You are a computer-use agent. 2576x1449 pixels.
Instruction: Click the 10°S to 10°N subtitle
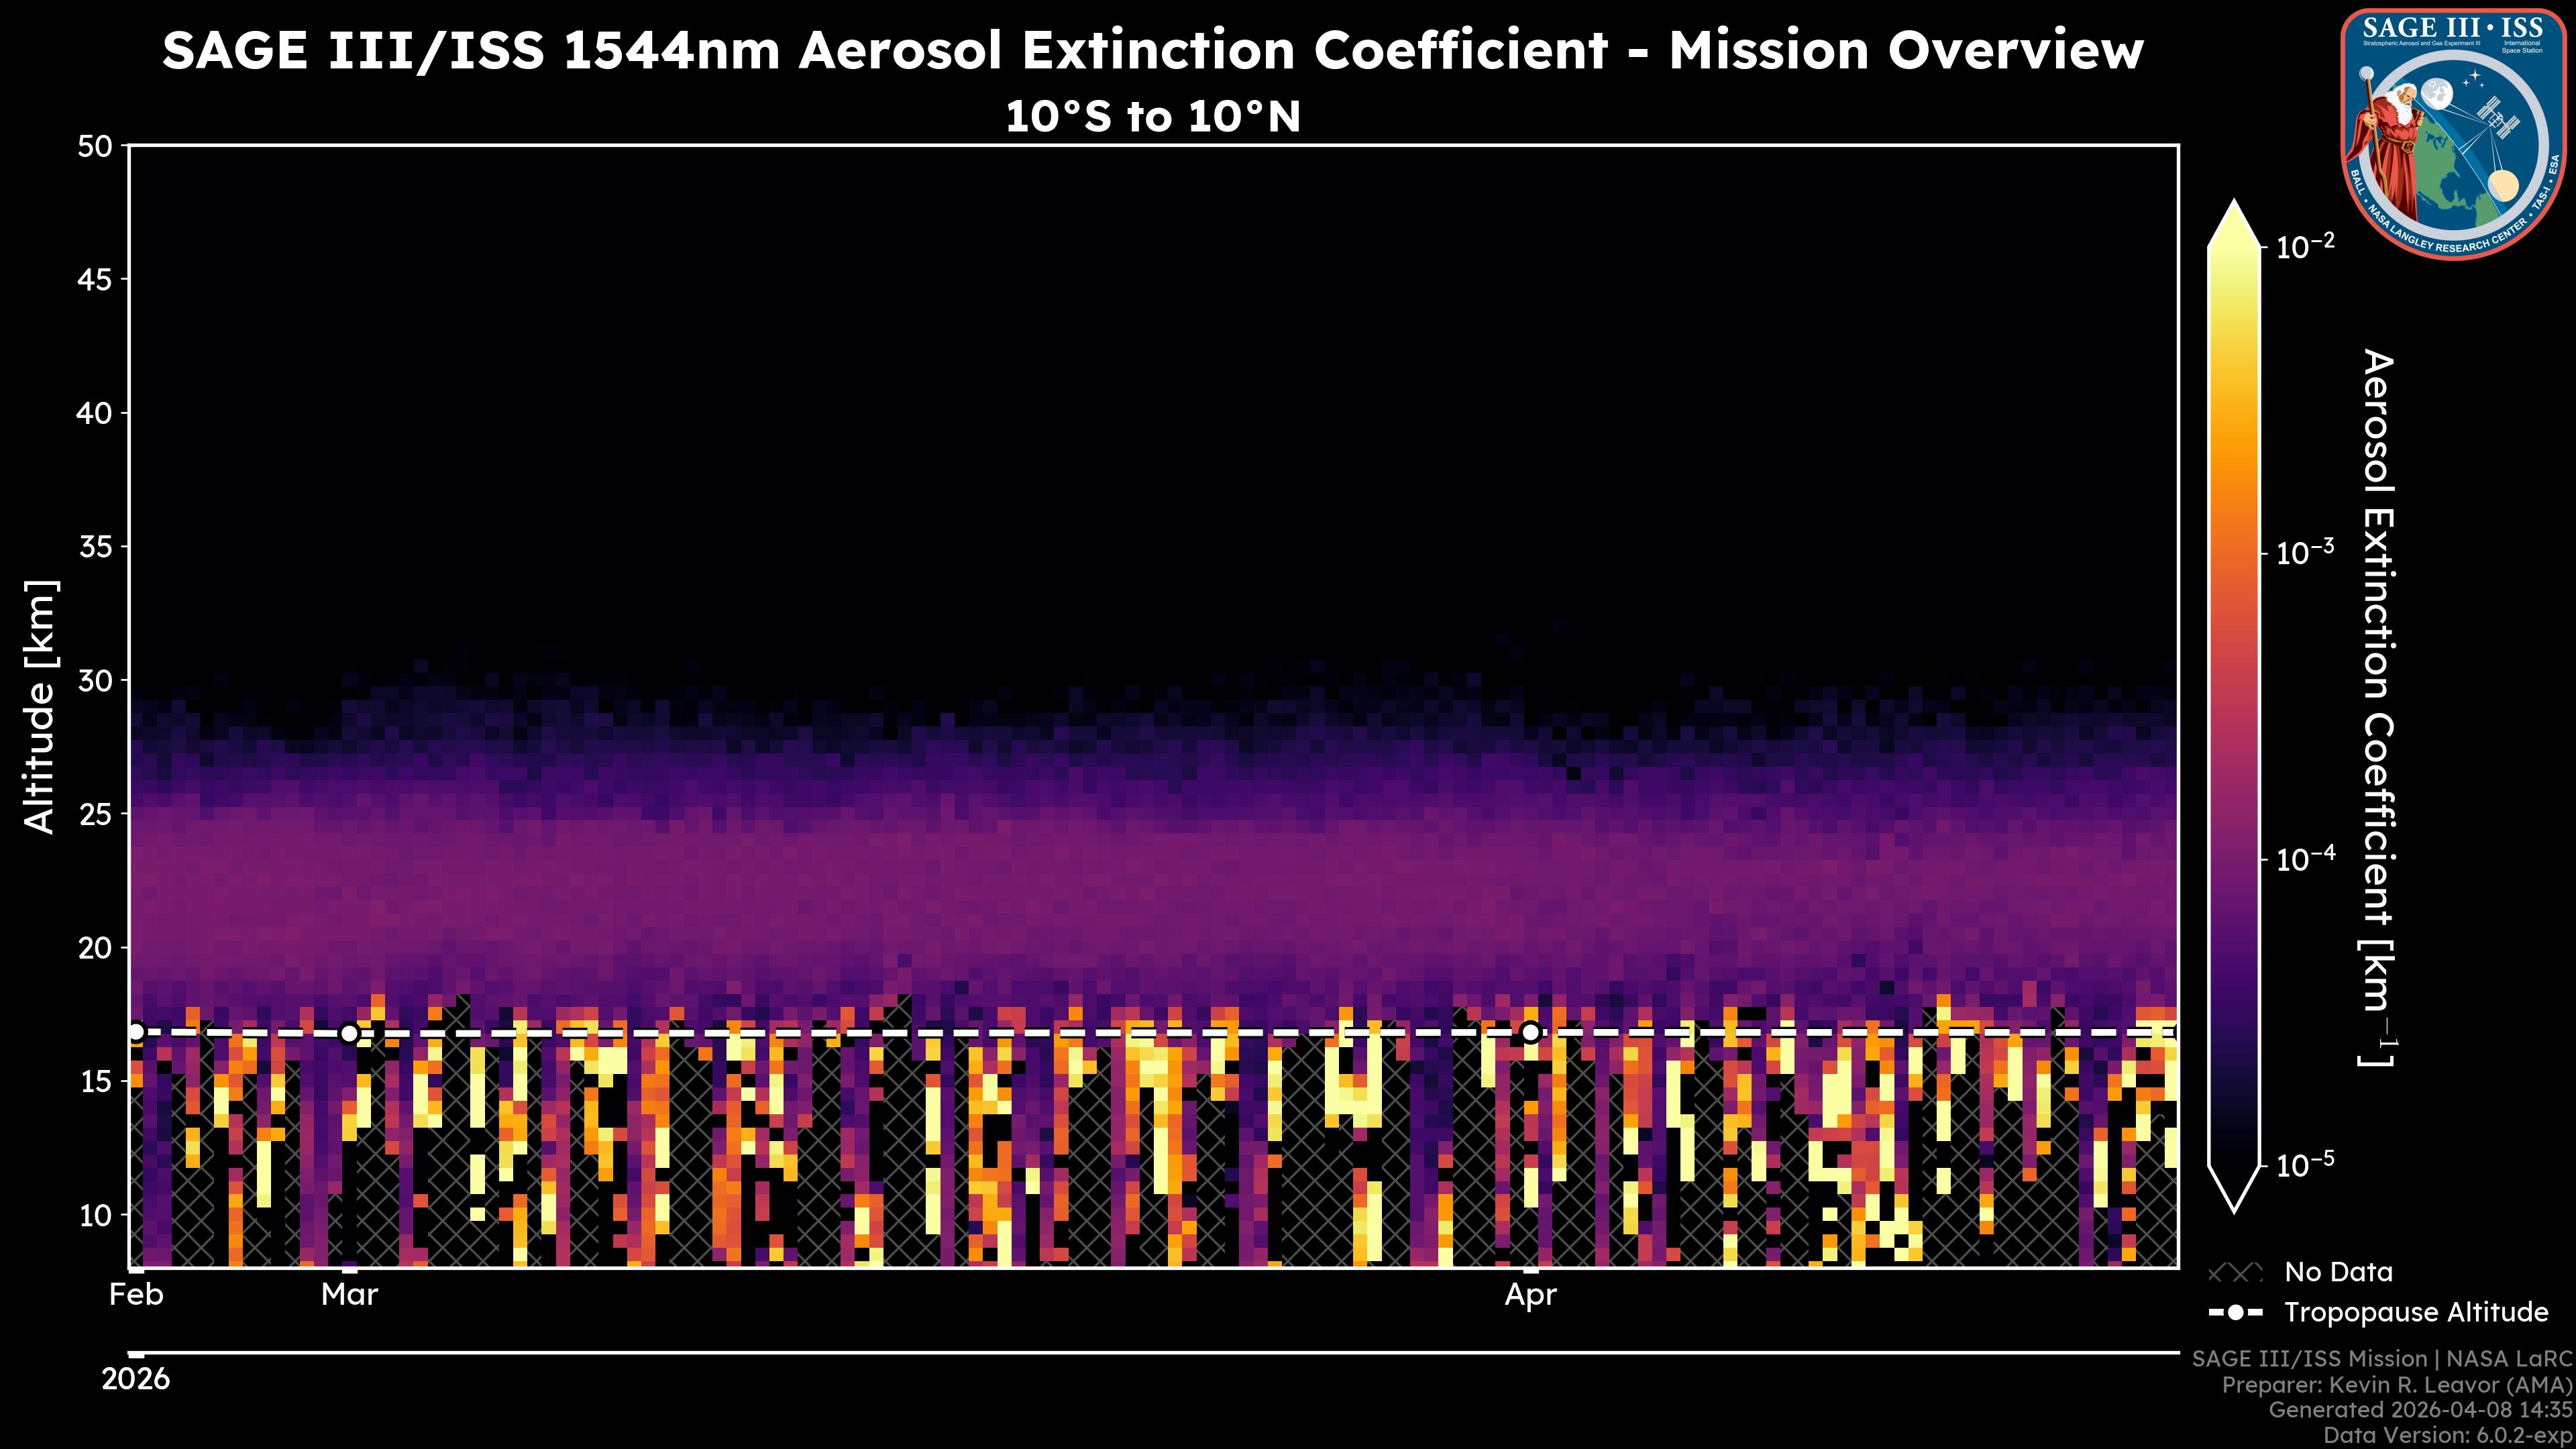1152,117
